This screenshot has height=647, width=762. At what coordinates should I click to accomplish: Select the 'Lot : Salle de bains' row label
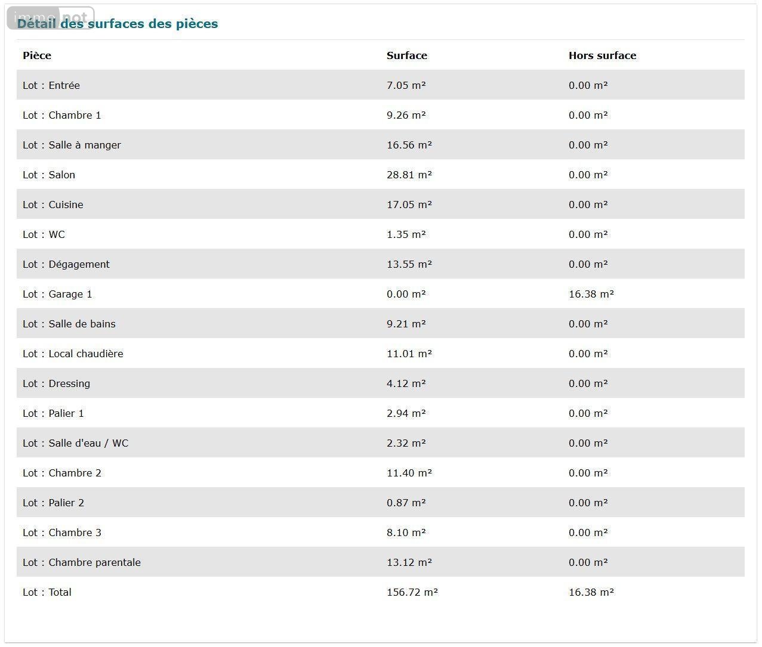tap(69, 324)
